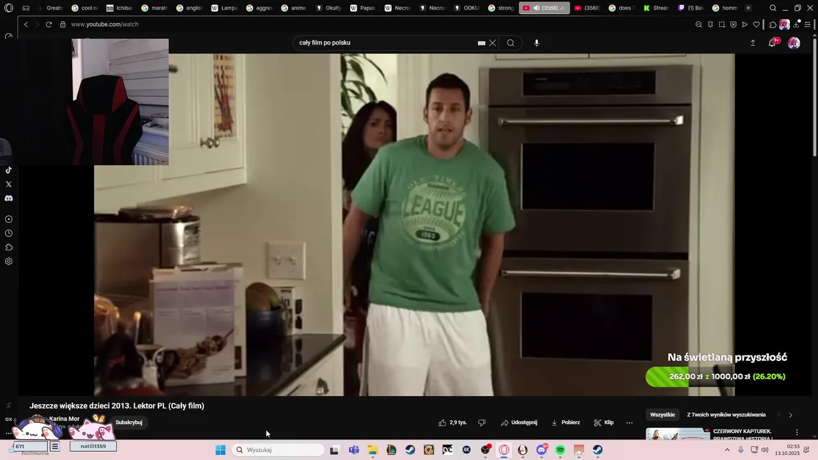Switch to the Okulty browser tab

[x=328, y=8]
